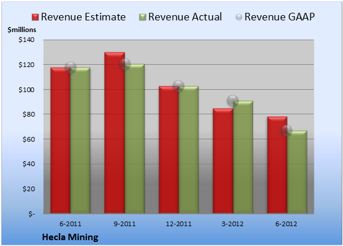Screen dimensions: 343x246
Task: Select the red estimate bar for 3-2012
Action: point(223,161)
